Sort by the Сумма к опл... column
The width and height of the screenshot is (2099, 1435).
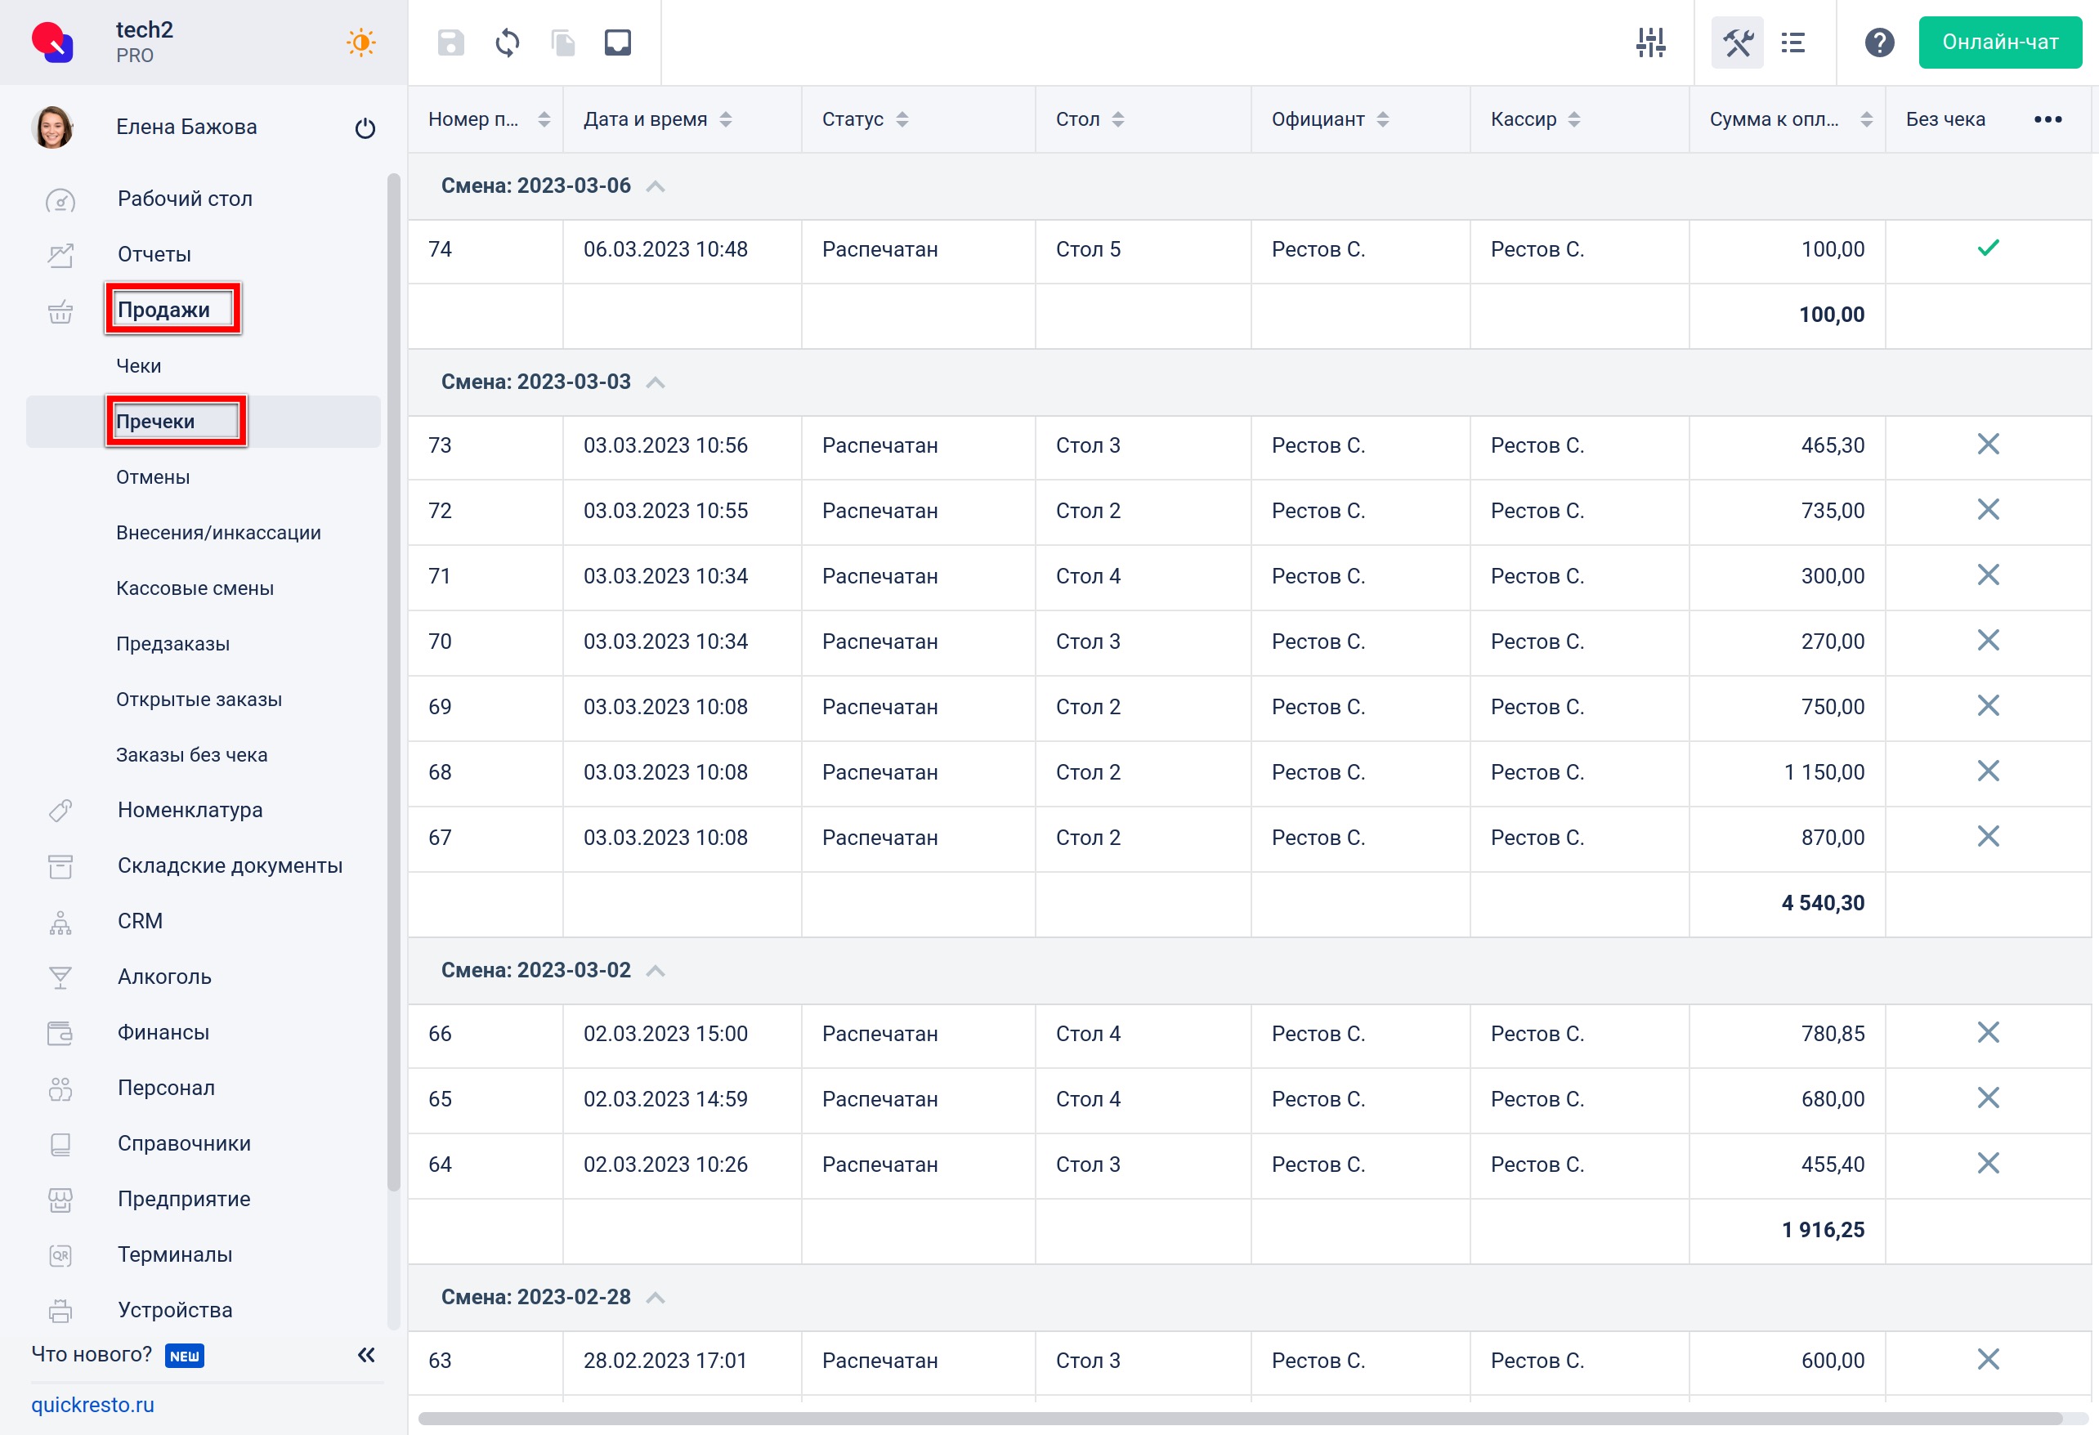(1866, 119)
